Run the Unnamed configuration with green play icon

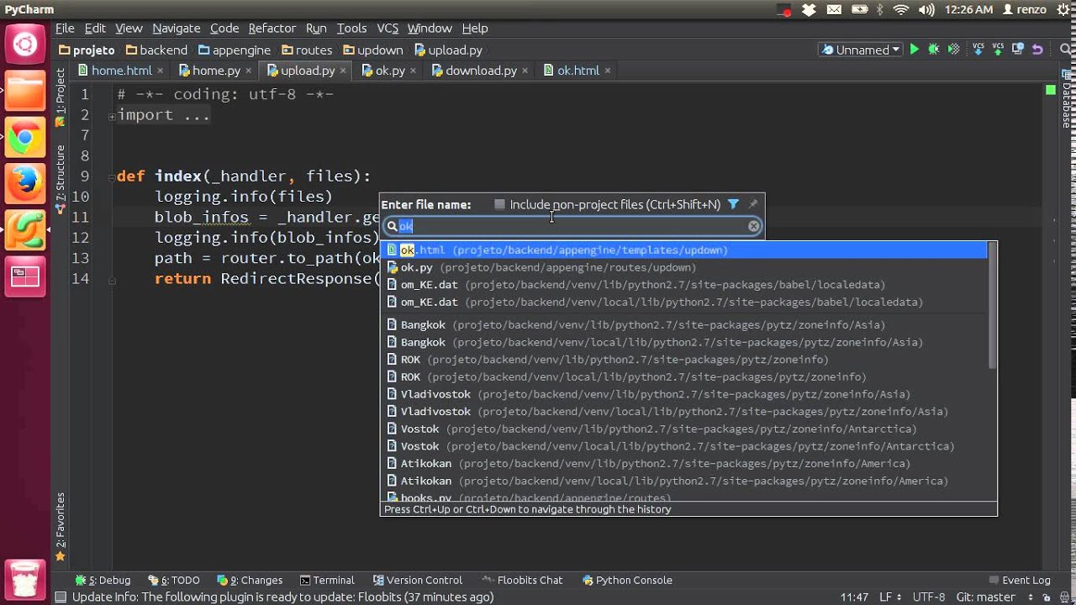tap(915, 50)
